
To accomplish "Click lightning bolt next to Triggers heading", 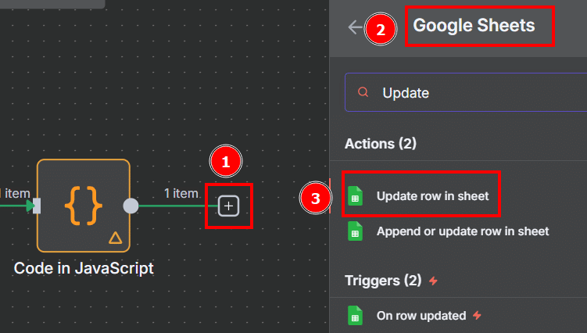I will pos(433,281).
